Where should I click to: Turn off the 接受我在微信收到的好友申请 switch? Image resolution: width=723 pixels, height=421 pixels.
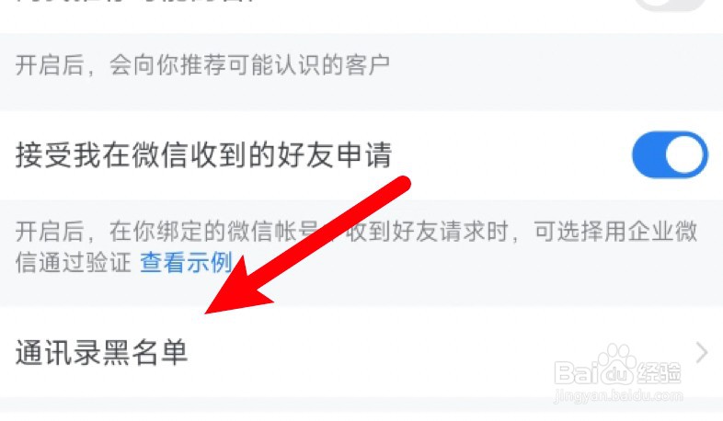coord(670,154)
